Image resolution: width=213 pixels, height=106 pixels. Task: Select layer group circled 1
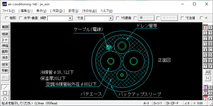pyautogui.click(x=206, y=93)
